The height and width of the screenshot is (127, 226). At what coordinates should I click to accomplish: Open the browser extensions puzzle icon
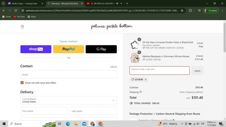click(190, 11)
